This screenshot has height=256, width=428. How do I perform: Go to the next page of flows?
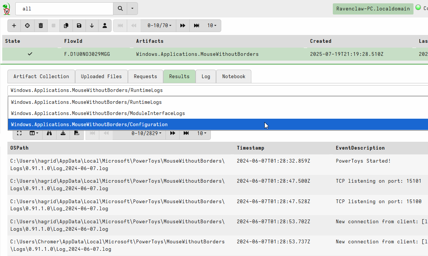pyautogui.click(x=183, y=26)
